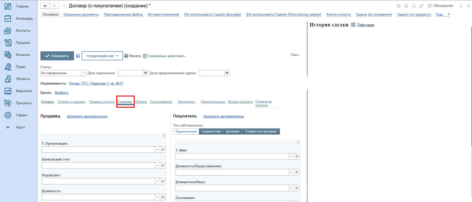Image resolution: width=472 pixels, height=202 pixels.
Task: Select Единоличная ownership type
Action: point(186,131)
